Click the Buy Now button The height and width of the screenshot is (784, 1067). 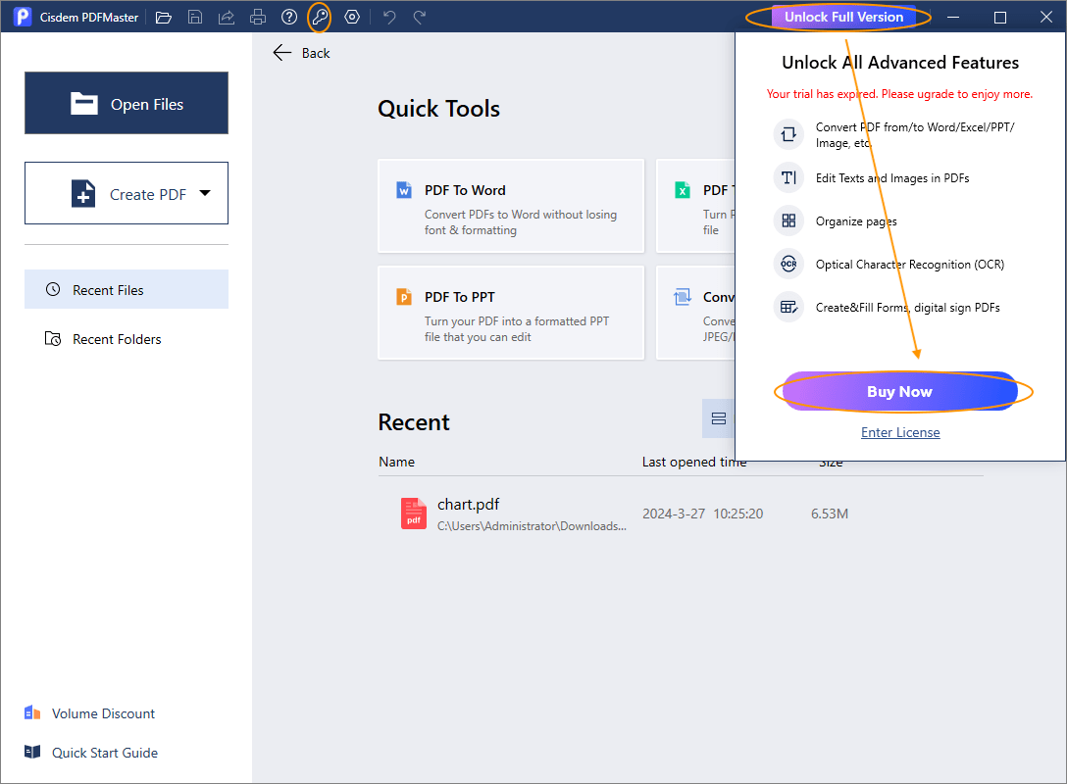[899, 392]
